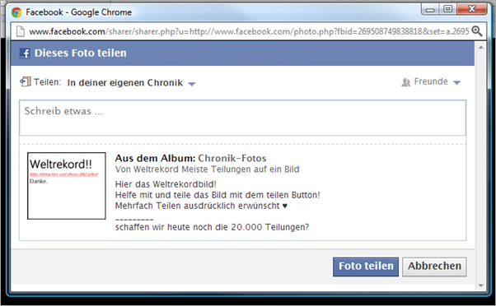This screenshot has width=496, height=306.
Task: Click the scrollbar up arrow
Action: tap(481, 48)
